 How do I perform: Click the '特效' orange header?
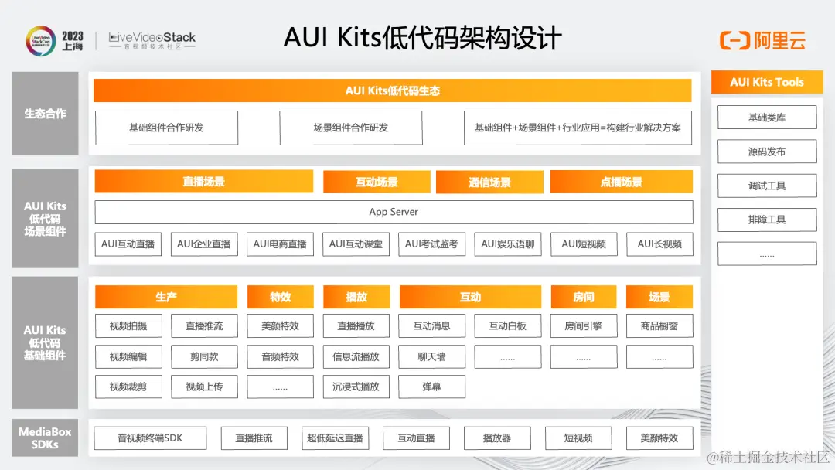point(280,297)
